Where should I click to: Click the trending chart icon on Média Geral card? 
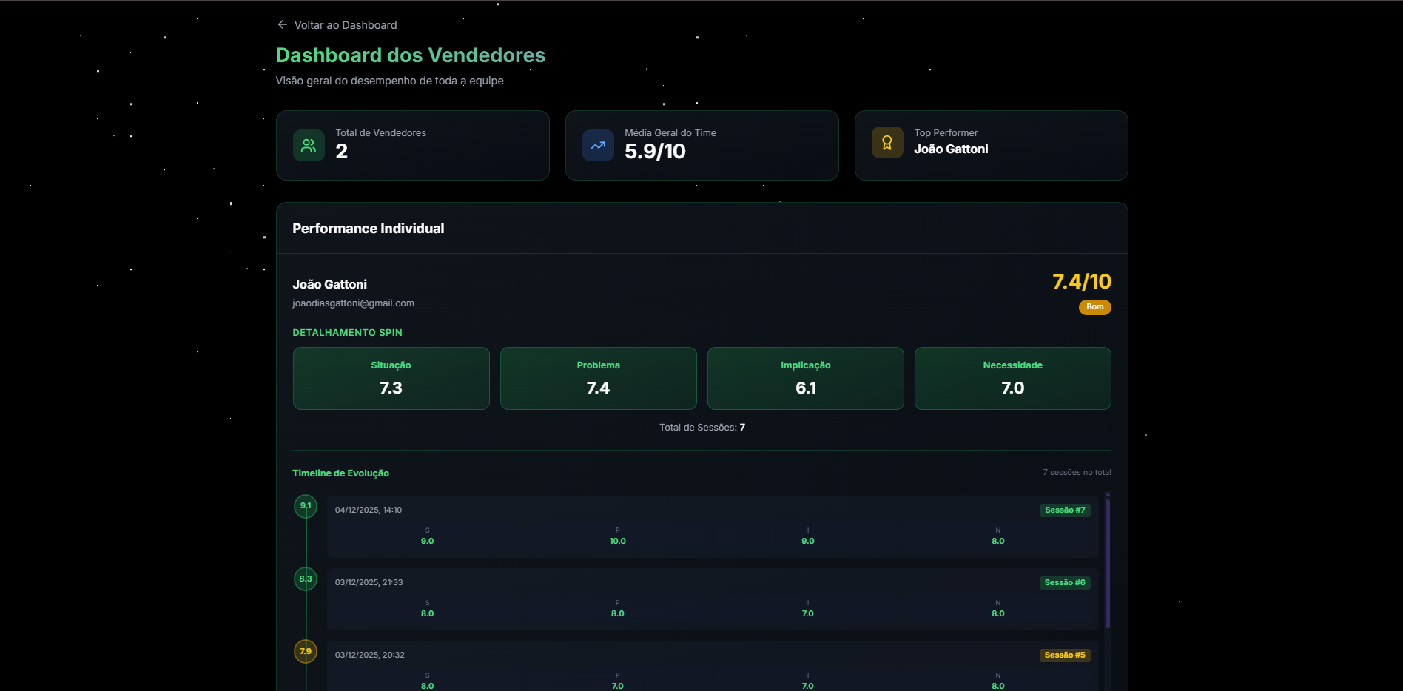point(597,145)
